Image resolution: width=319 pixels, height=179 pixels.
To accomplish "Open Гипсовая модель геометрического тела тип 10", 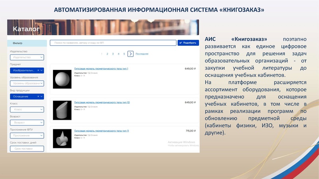I will [x=102, y=102].
